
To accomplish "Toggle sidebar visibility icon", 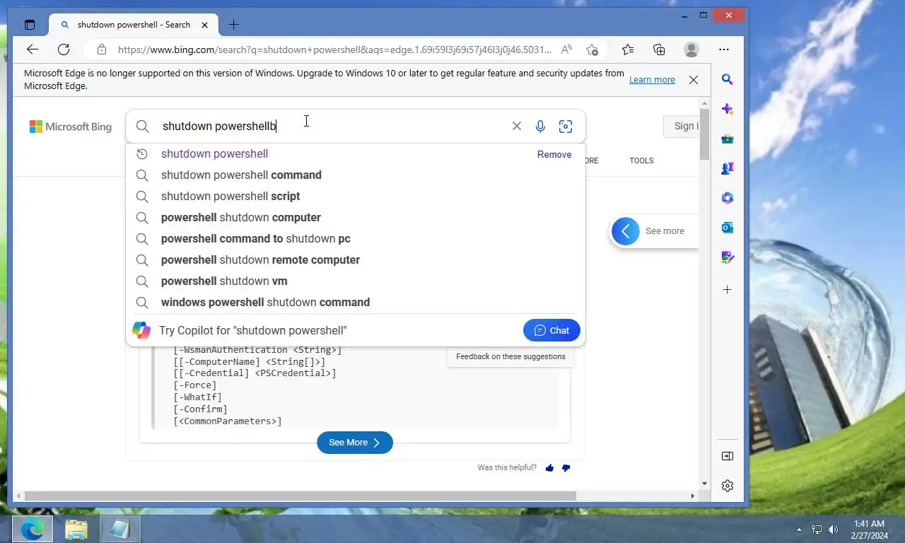I will (728, 456).
